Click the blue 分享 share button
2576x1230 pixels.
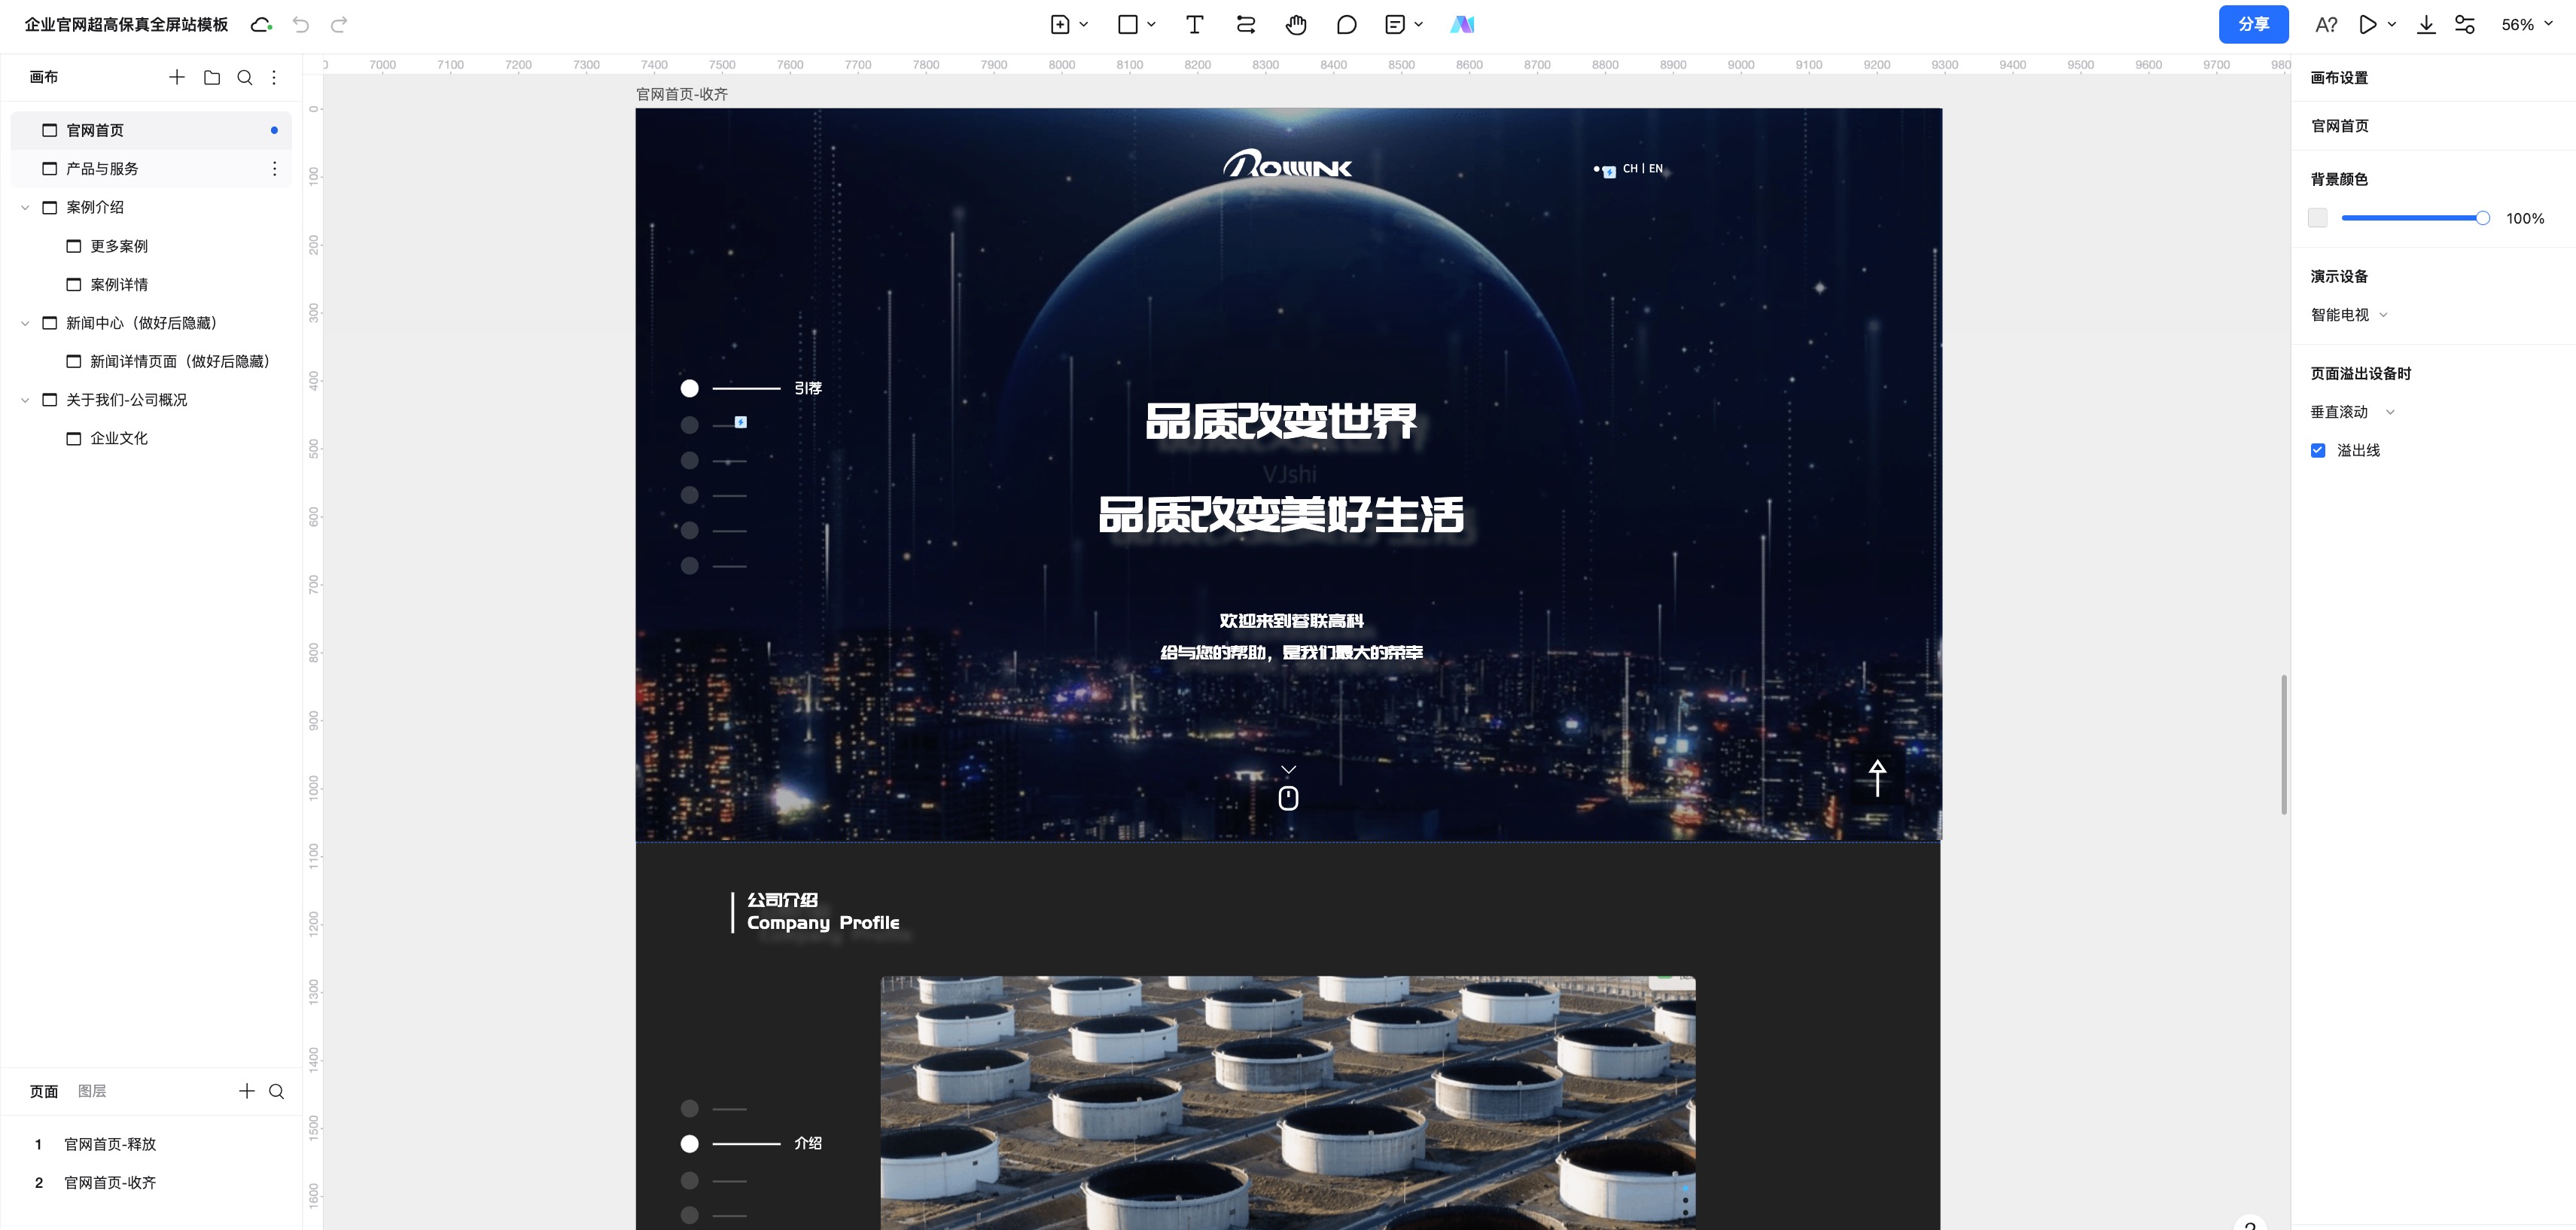point(2253,24)
